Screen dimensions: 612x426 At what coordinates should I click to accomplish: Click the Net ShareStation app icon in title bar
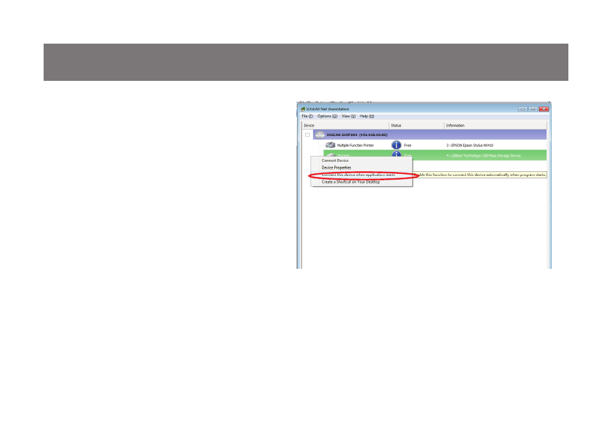tap(303, 109)
